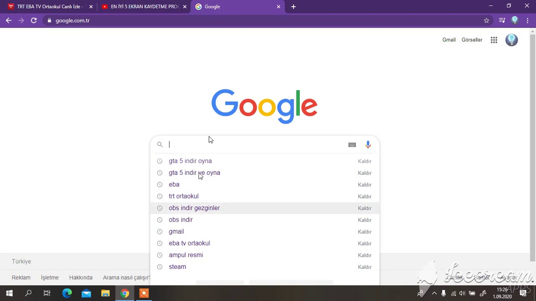Viewport: 536px width, 301px height.
Task: Click Kaldır next to 'trt ortaokul'
Action: tap(365, 196)
